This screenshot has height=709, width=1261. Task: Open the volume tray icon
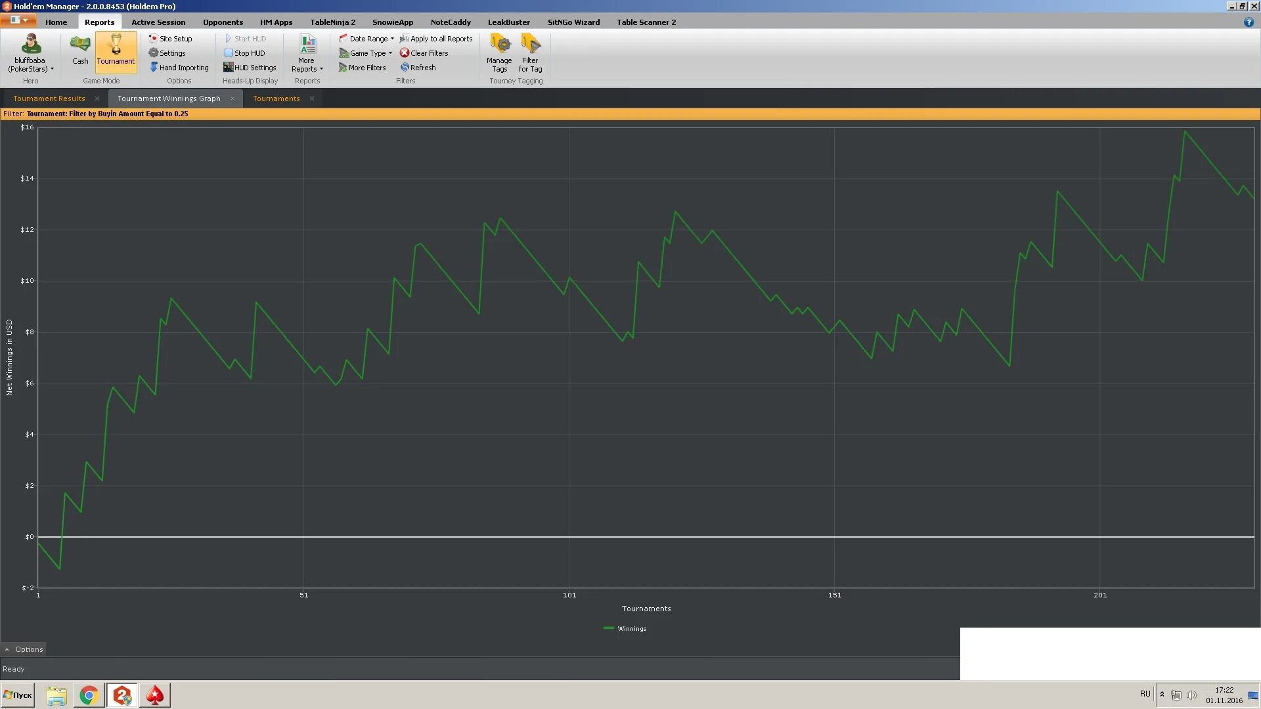1191,695
